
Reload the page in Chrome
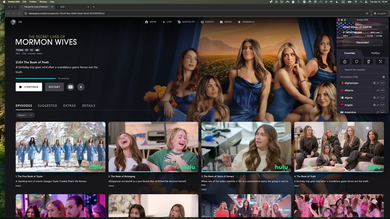[19, 13]
